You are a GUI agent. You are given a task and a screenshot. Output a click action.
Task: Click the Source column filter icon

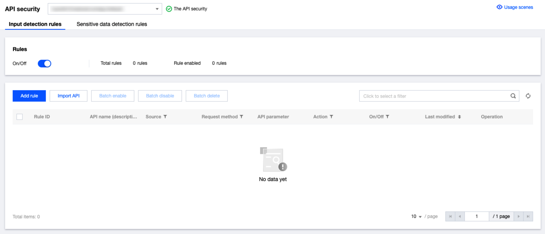[165, 117]
